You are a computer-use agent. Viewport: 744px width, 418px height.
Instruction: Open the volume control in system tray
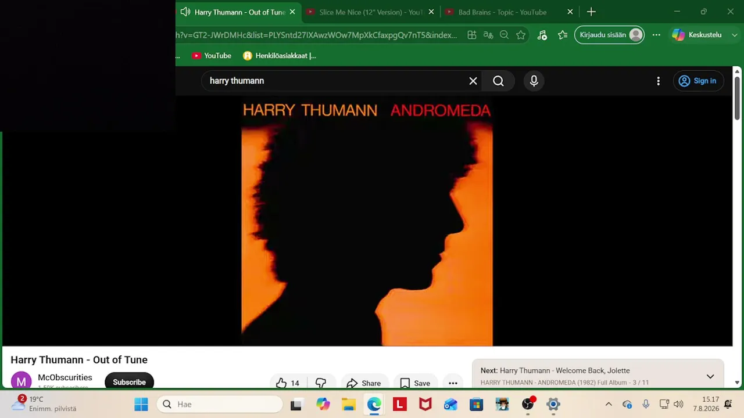(678, 404)
